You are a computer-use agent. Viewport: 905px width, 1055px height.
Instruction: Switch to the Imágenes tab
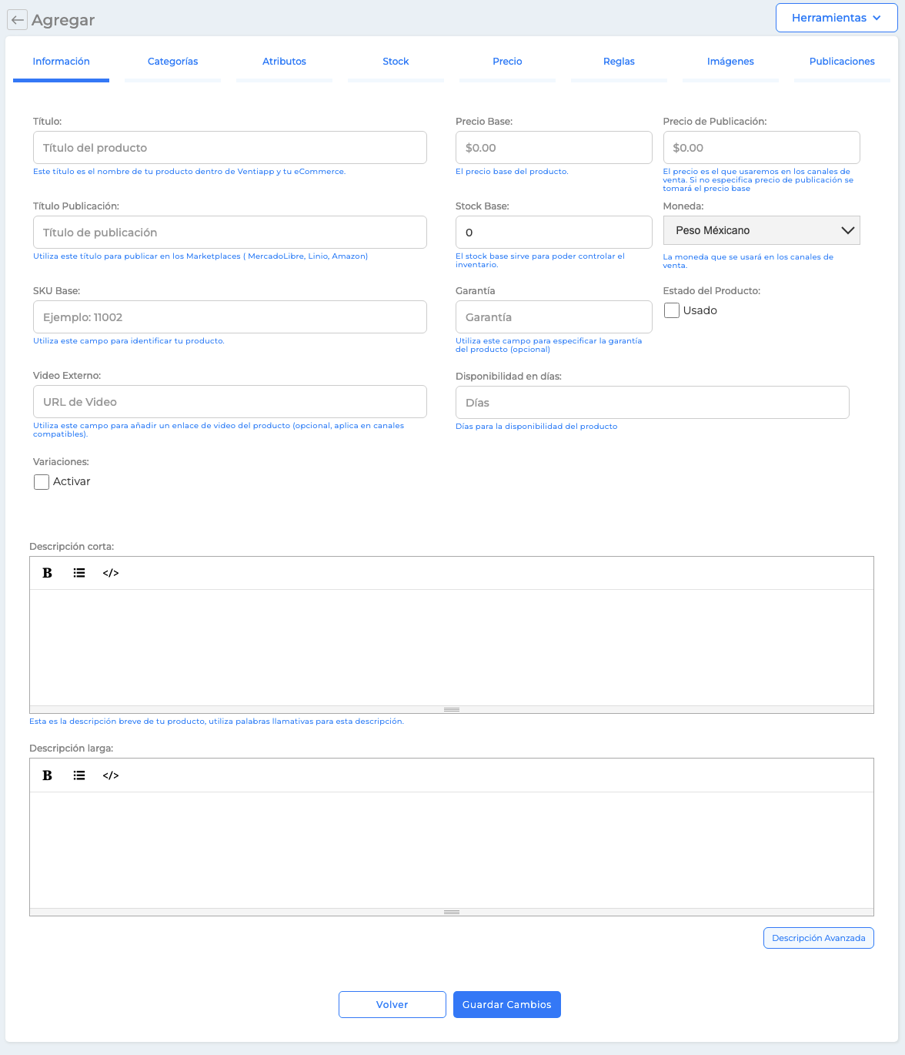point(731,62)
